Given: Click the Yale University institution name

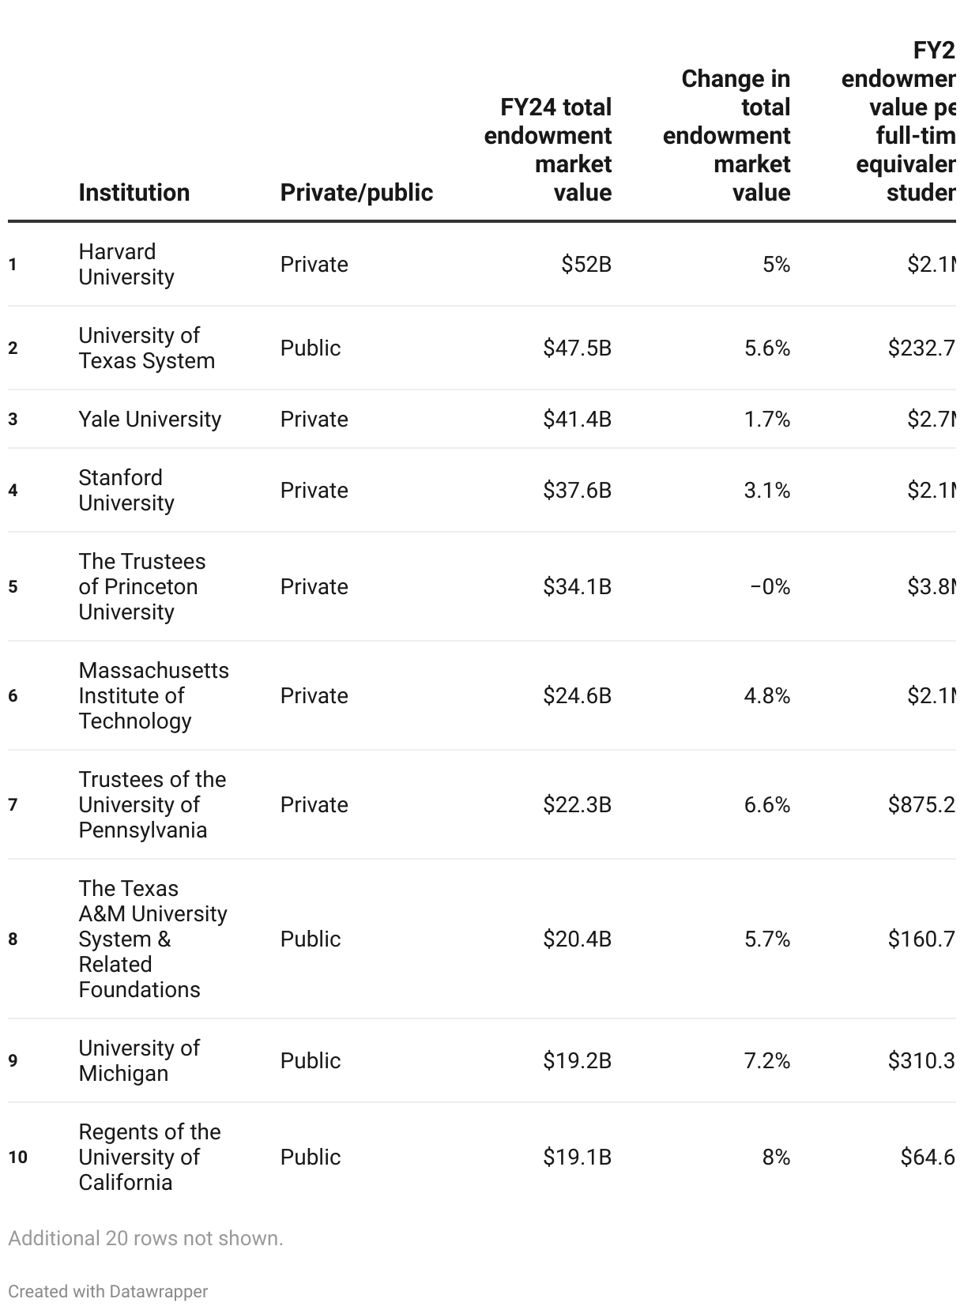Looking at the screenshot, I should point(149,420).
